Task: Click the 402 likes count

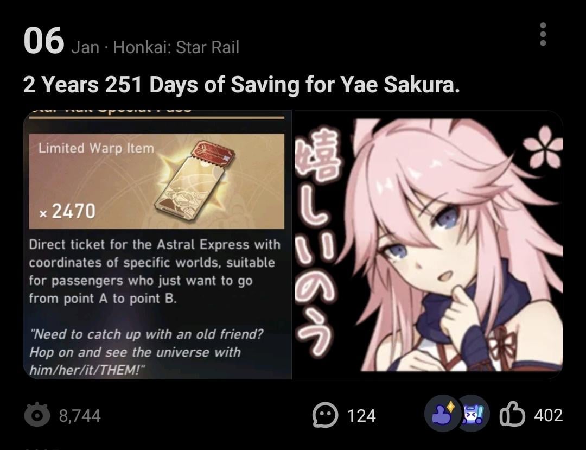Action: tap(548, 415)
